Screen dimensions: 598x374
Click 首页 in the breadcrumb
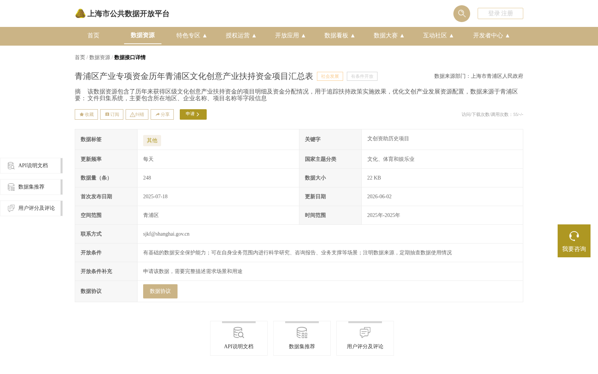[x=80, y=58]
